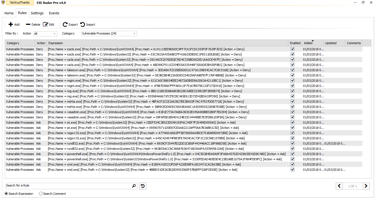This screenshot has height=200, width=377.
Task: Click the search magnifier icon
Action: coord(134,186)
